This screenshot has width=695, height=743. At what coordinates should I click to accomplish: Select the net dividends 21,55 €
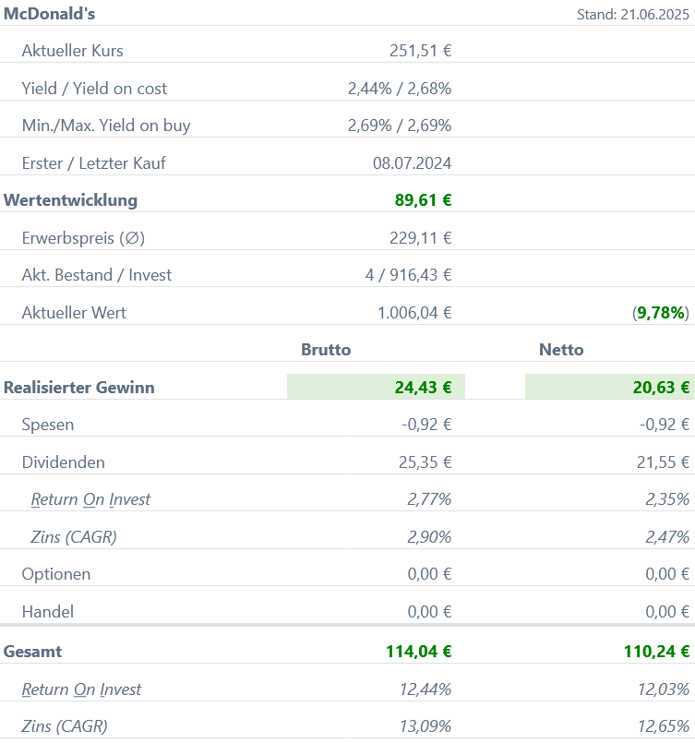(663, 462)
